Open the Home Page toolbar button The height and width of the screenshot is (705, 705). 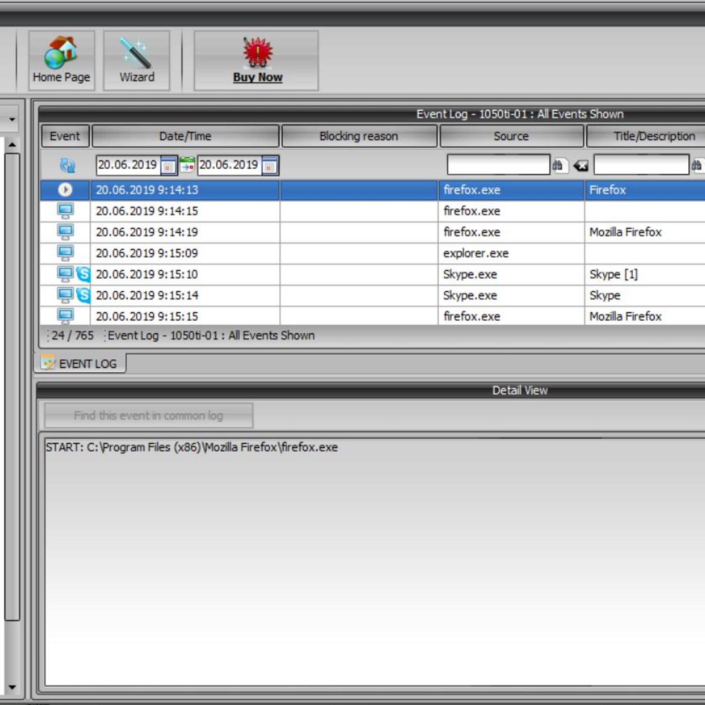[x=62, y=60]
